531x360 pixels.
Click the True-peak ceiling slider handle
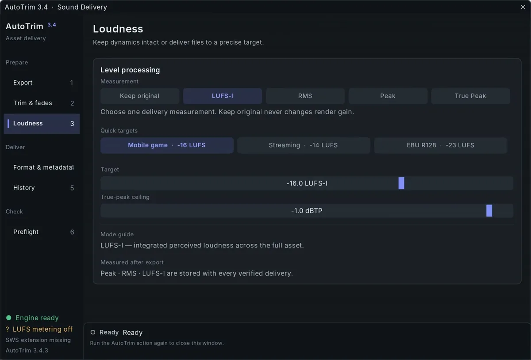(489, 211)
